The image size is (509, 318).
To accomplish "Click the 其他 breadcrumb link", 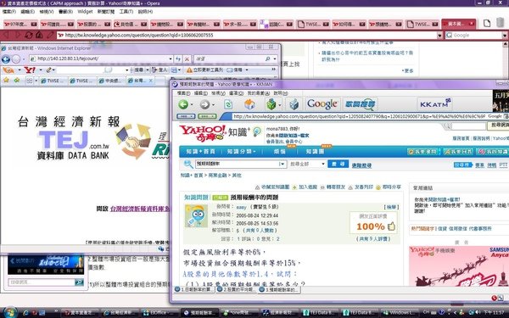I will [x=237, y=176].
